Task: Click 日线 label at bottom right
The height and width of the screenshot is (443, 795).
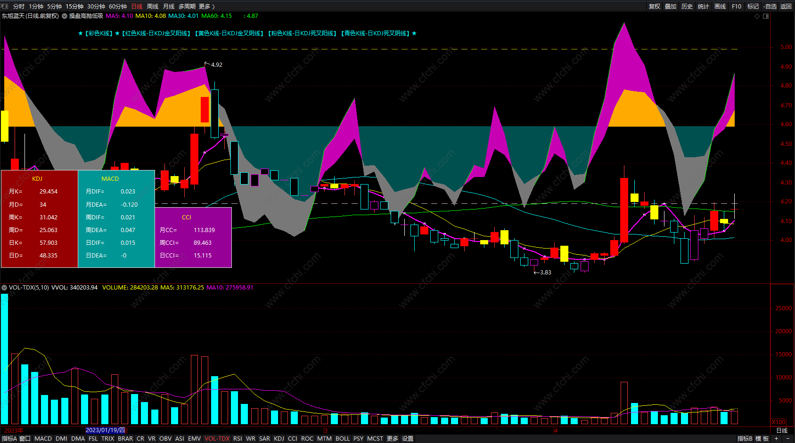Action: (782, 431)
